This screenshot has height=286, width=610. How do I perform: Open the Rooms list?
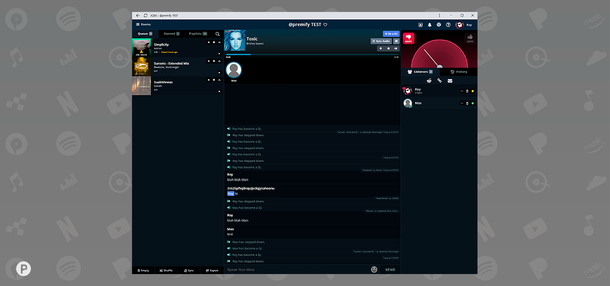point(143,24)
